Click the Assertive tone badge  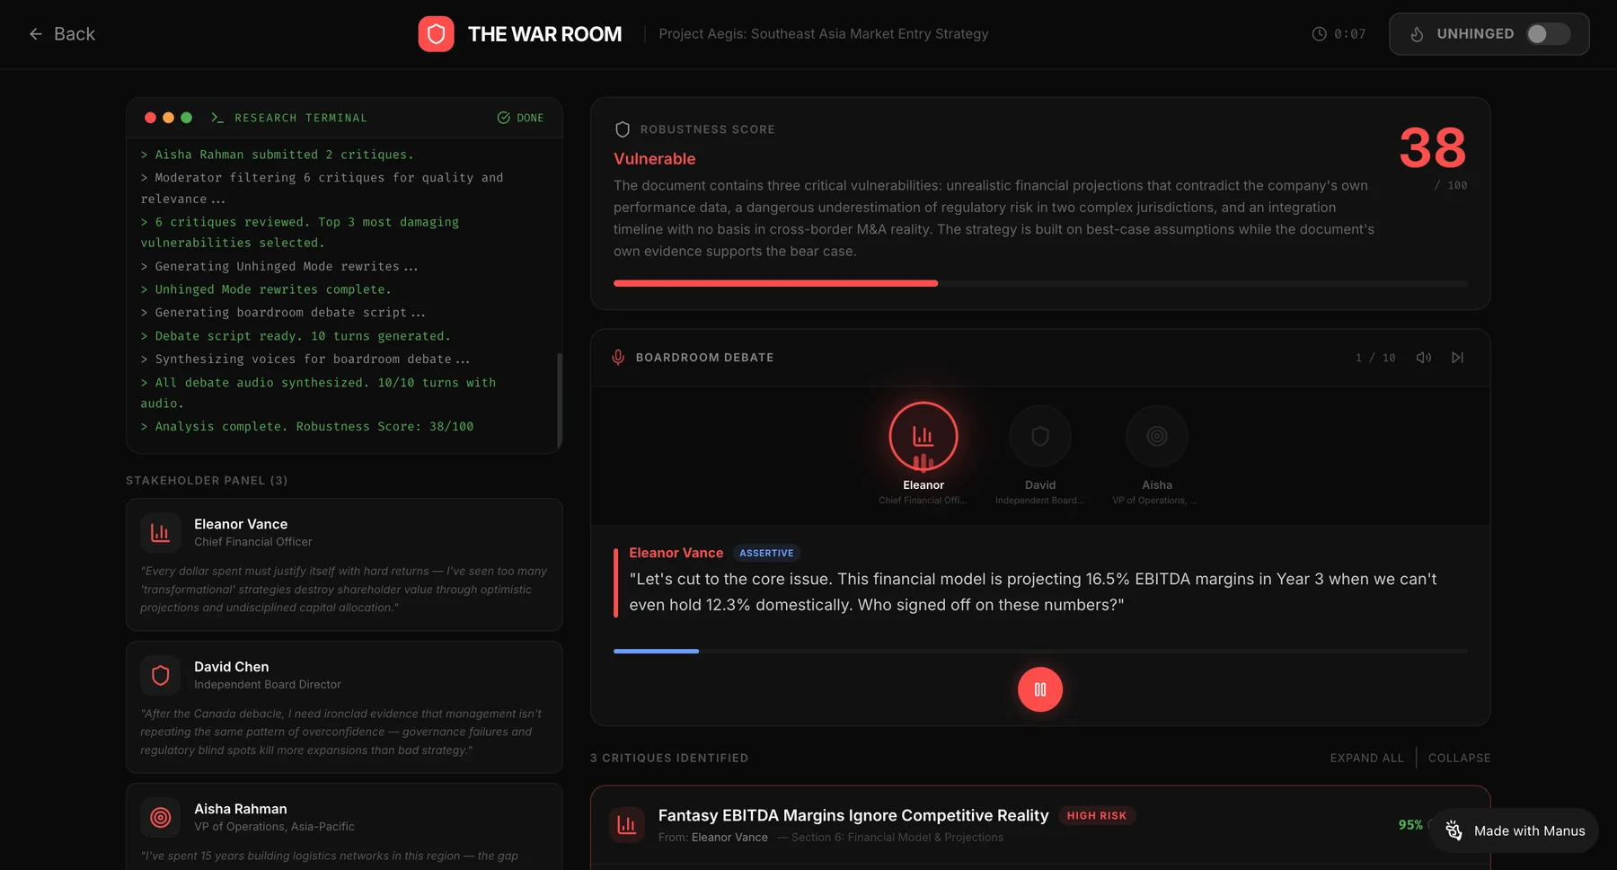[x=766, y=553]
